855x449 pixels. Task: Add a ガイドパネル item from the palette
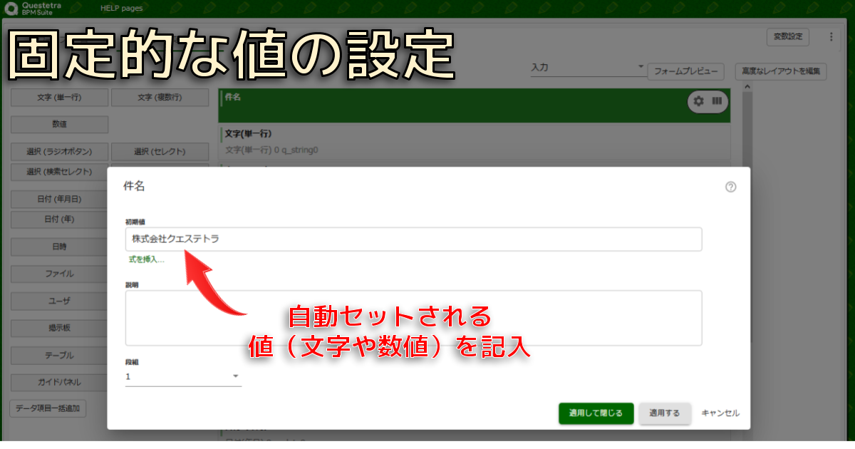tap(59, 382)
